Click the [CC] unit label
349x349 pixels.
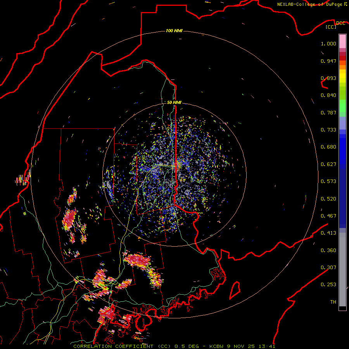[x=331, y=27]
